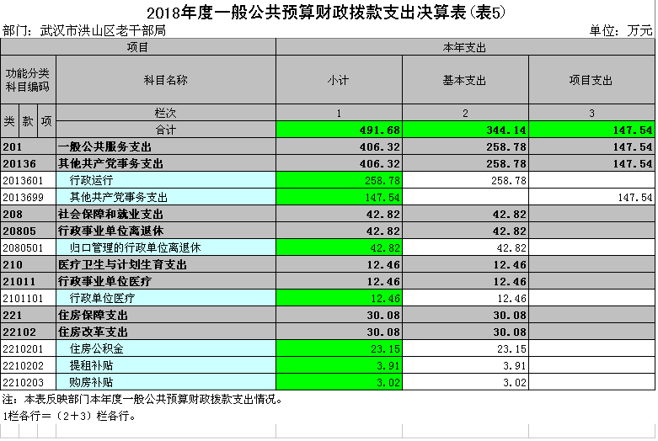658x441 pixels.
Task: Click the '项目支出' column header
Action: (x=591, y=80)
